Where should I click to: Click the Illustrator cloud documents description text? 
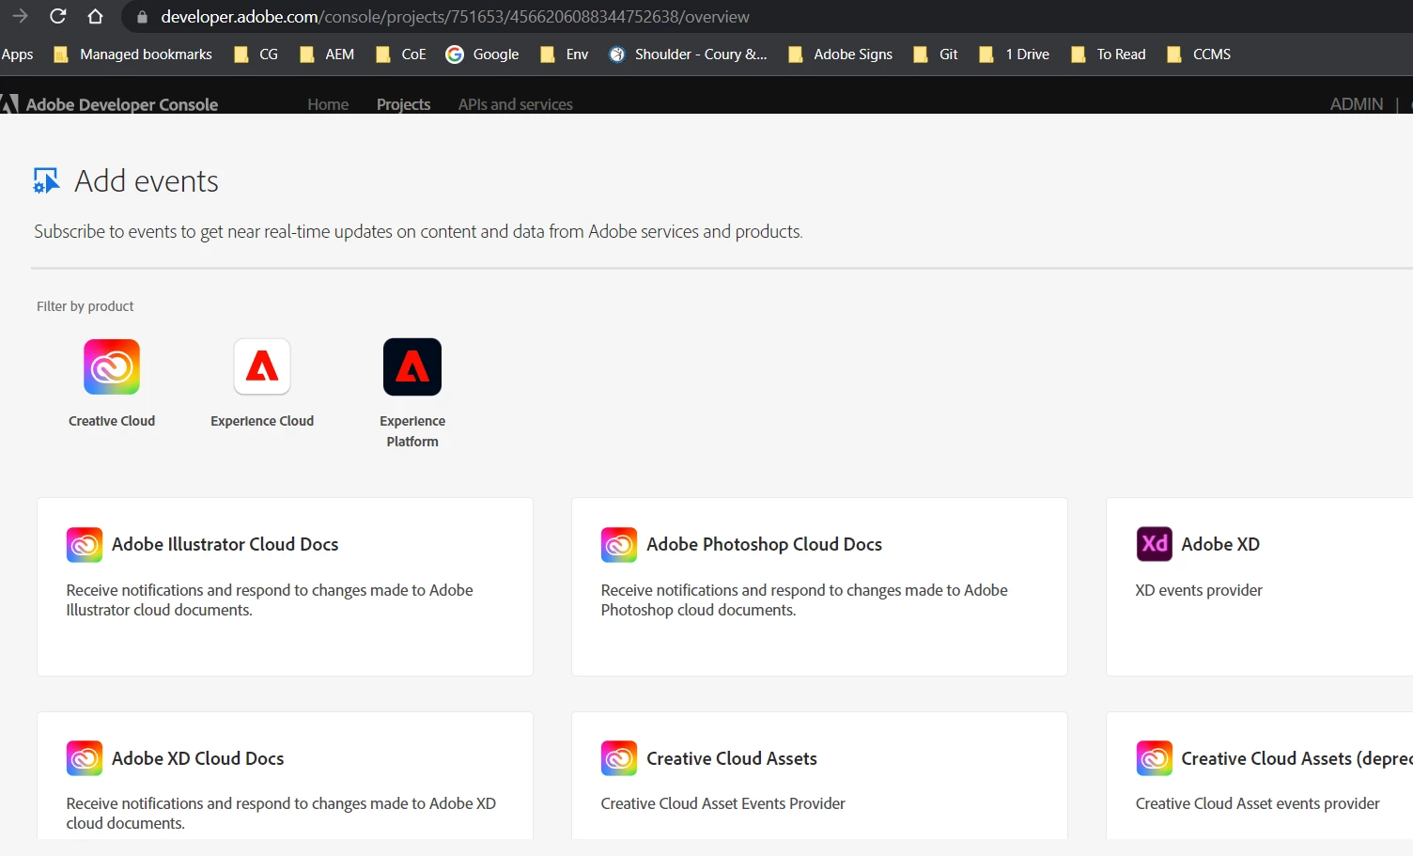pos(270,599)
